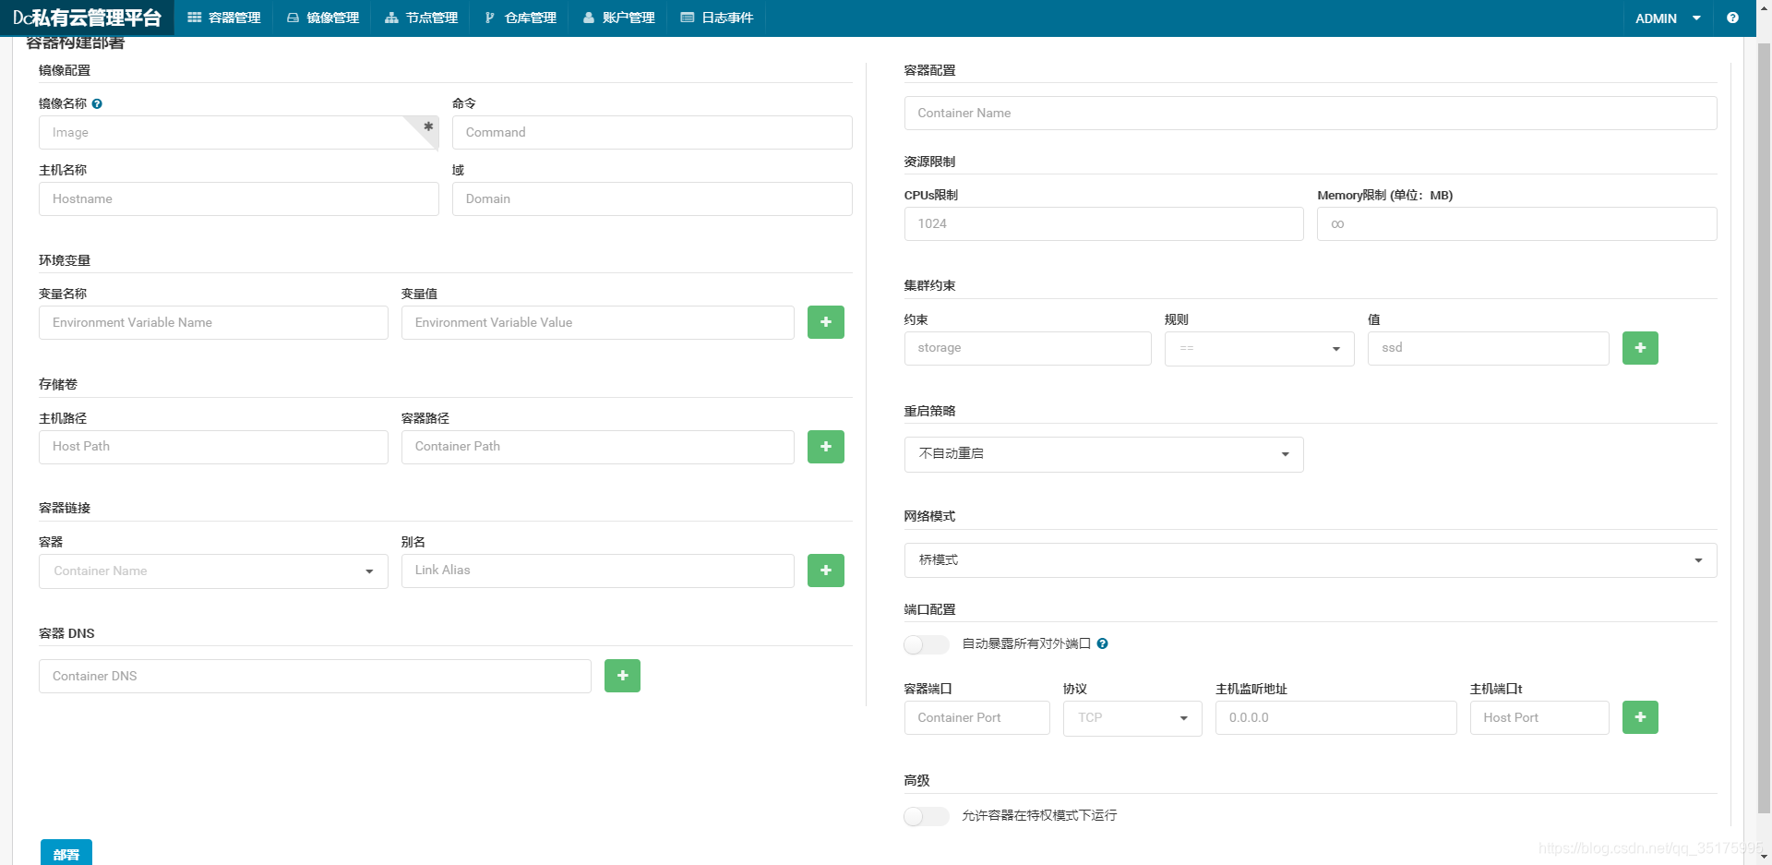
Task: Enable the privileged mode toggle under 高级
Action: point(927,816)
